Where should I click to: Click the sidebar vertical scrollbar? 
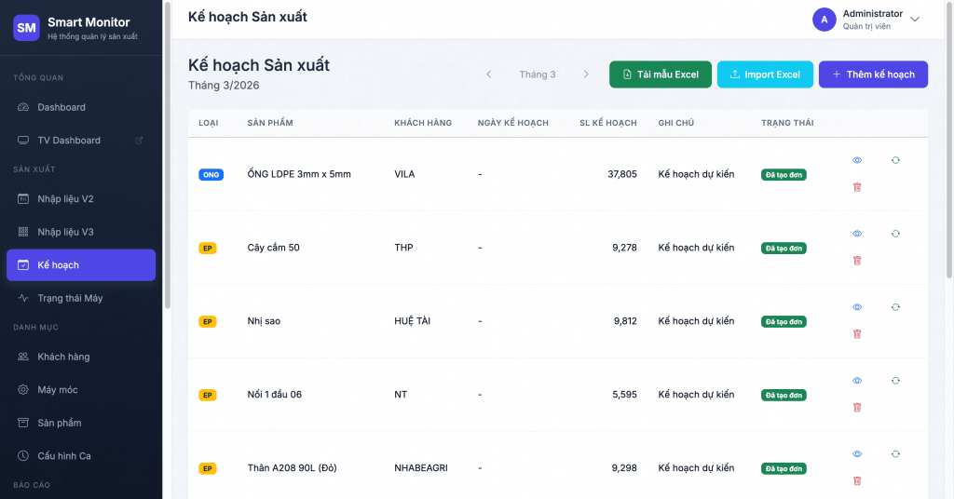pos(168,158)
